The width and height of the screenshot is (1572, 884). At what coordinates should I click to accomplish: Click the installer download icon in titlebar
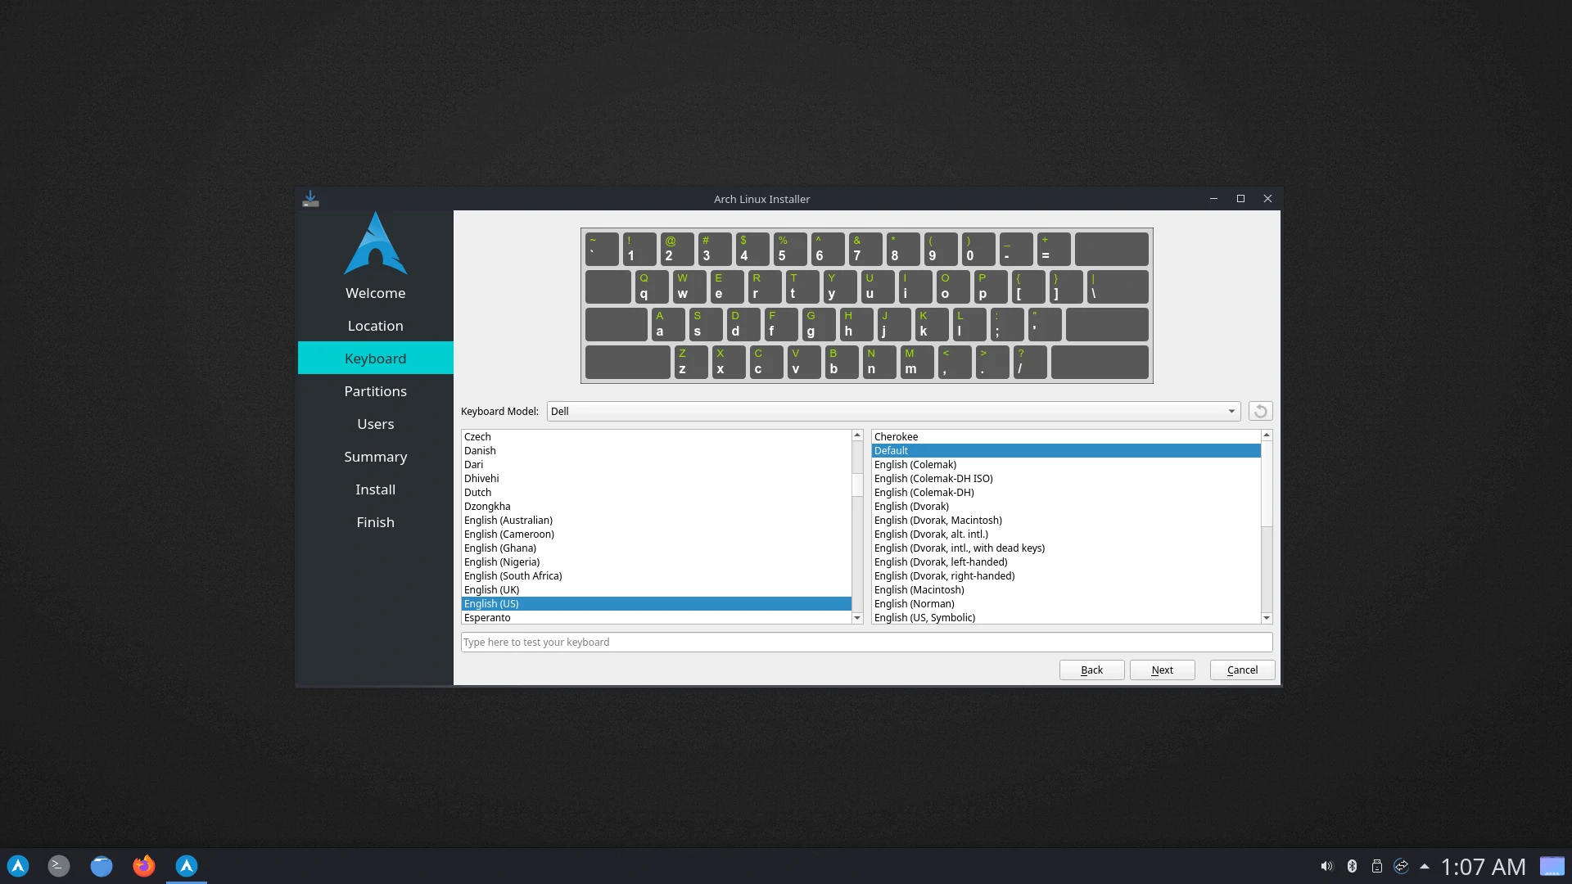[x=310, y=199]
